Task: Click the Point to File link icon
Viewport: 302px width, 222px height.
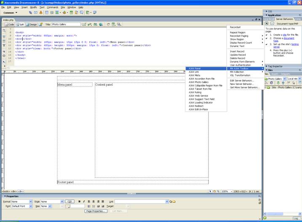Action: coord(171,202)
